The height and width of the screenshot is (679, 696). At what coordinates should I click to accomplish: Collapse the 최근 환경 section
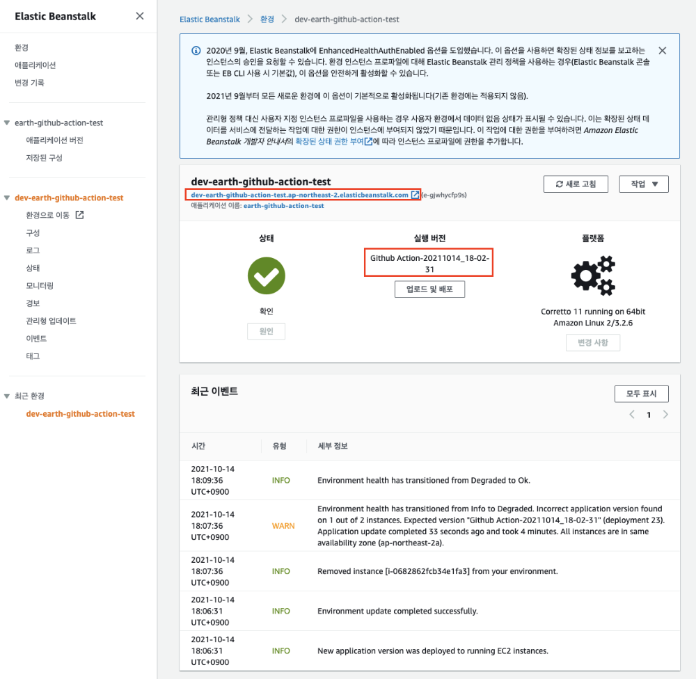point(7,396)
